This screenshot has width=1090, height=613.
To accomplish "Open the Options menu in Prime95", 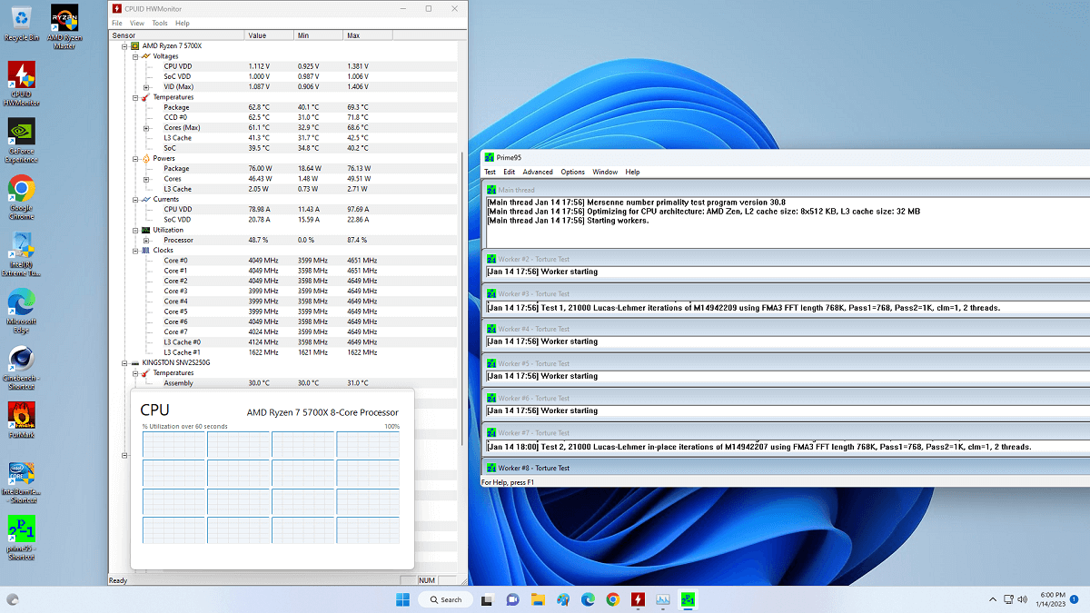I will click(573, 172).
